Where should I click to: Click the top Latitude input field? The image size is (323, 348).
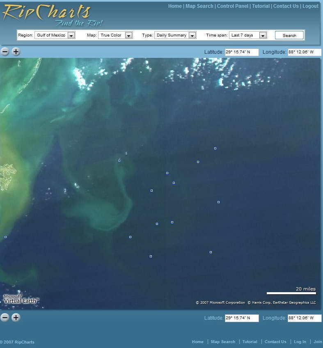[x=242, y=52]
